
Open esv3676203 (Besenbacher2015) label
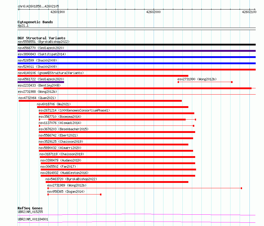tap(63, 129)
